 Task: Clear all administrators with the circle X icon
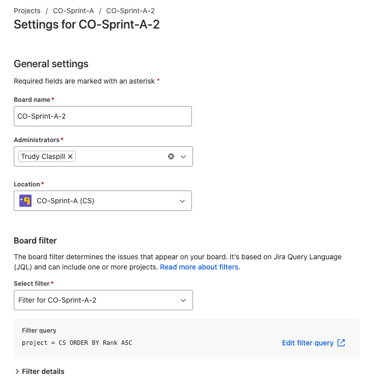tap(171, 156)
